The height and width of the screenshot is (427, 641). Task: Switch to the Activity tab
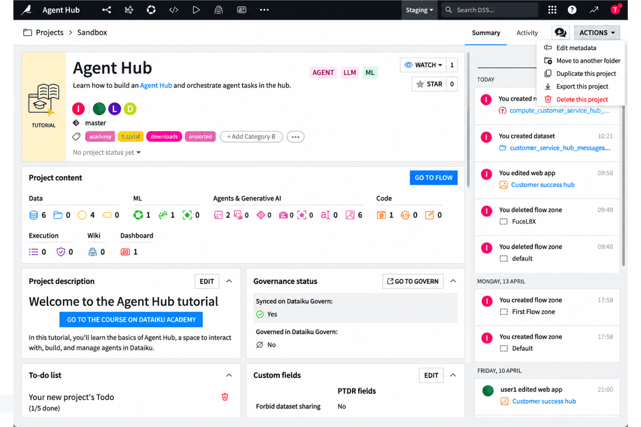(x=527, y=33)
